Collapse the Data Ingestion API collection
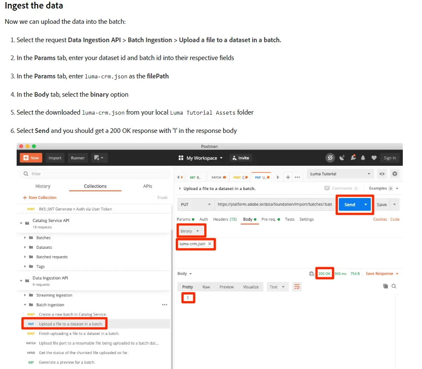 click(21, 280)
